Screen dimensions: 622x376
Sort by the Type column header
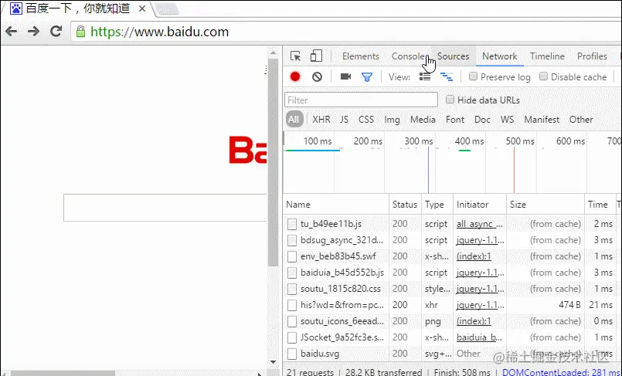click(x=437, y=205)
